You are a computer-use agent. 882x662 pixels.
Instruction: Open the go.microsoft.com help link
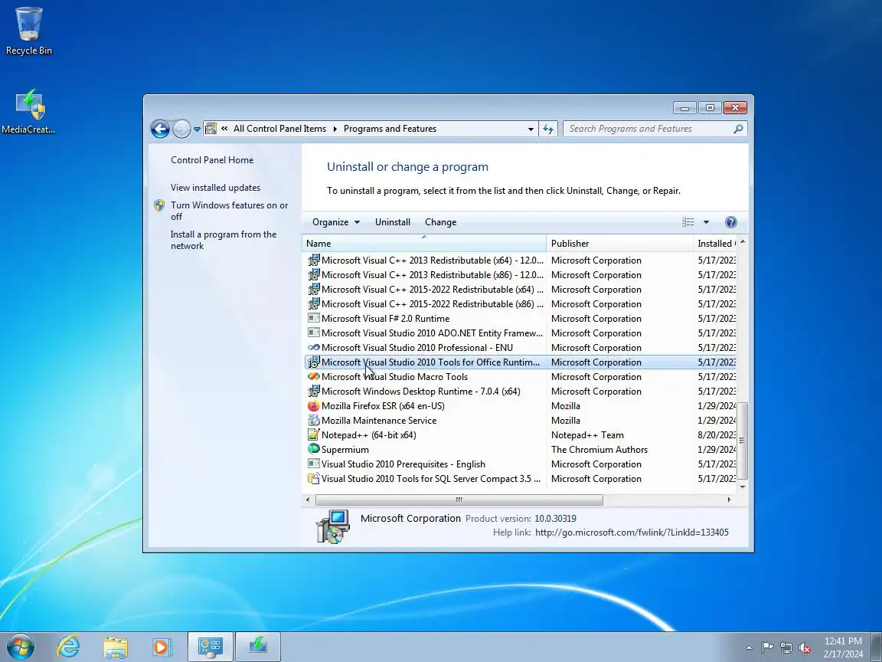pos(632,532)
